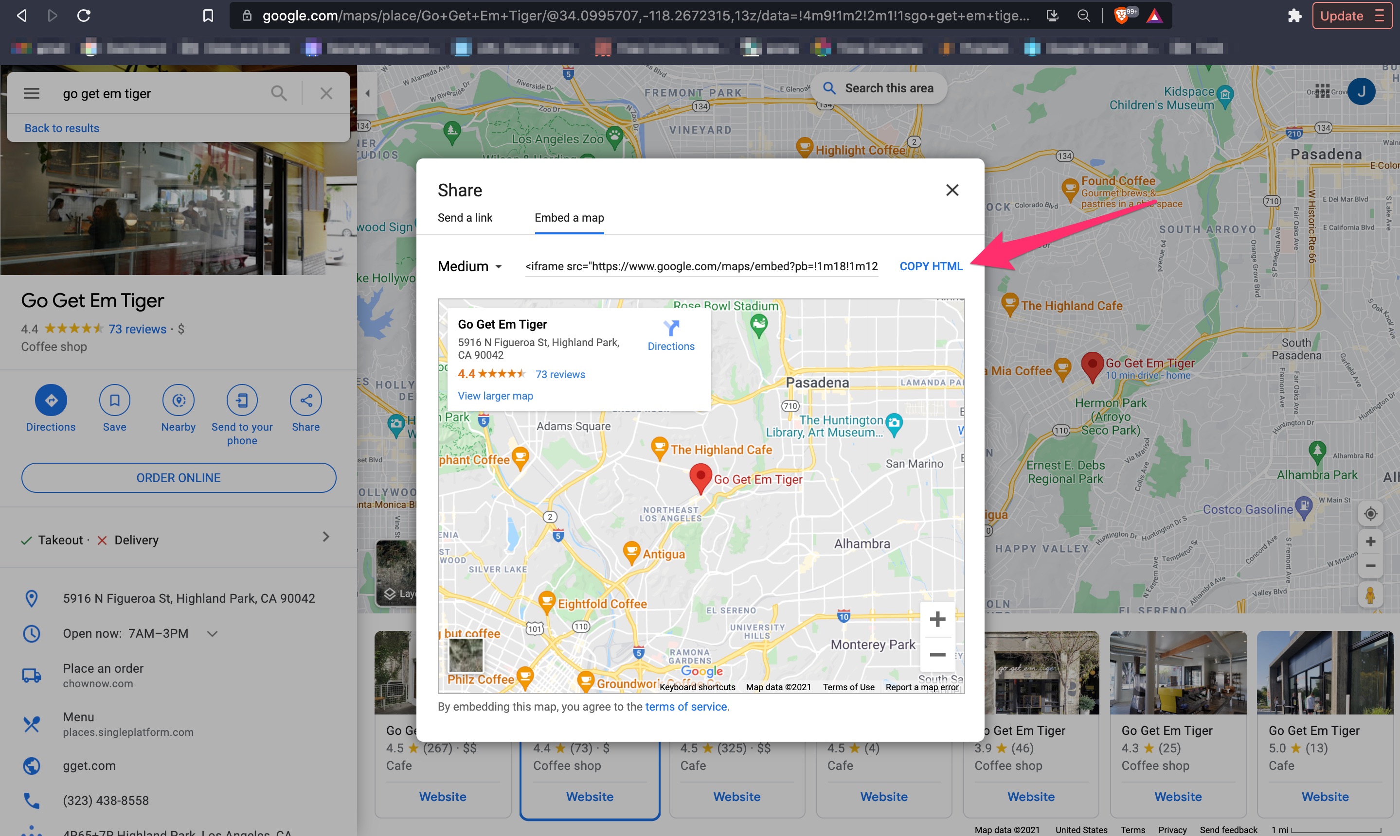Open the Medium embed size dropdown
Screen dimensions: 1400x836
coord(470,266)
